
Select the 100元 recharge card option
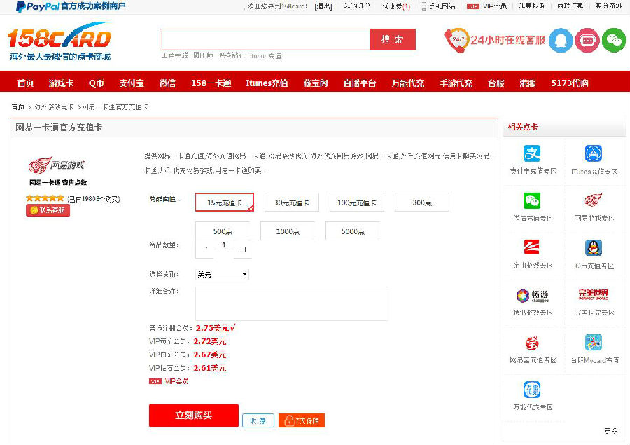point(357,203)
